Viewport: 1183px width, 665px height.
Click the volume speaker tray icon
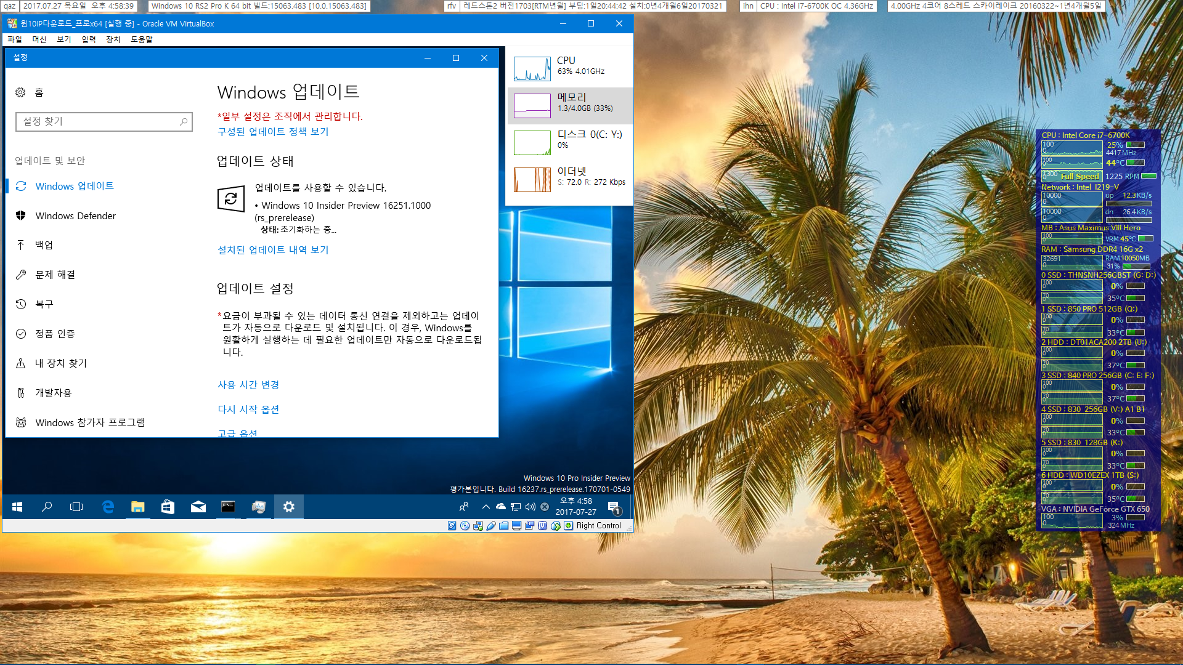click(530, 507)
